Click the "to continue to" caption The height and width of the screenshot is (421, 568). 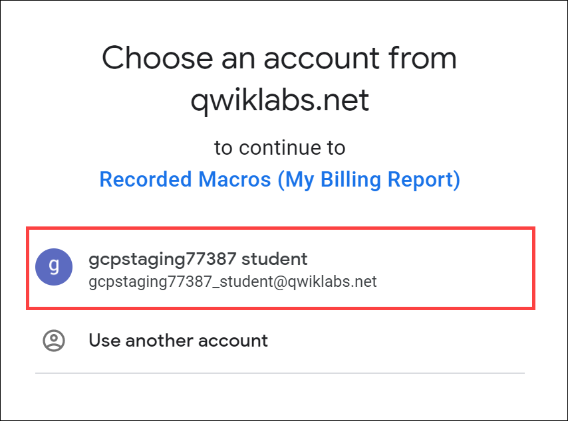pyautogui.click(x=279, y=147)
